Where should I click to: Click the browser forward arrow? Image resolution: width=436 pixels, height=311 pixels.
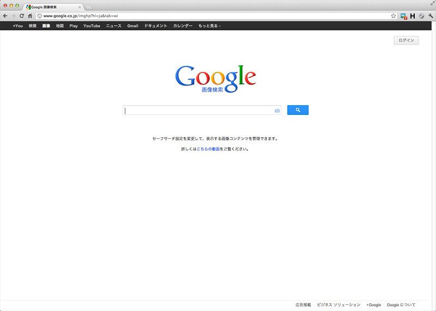13,16
